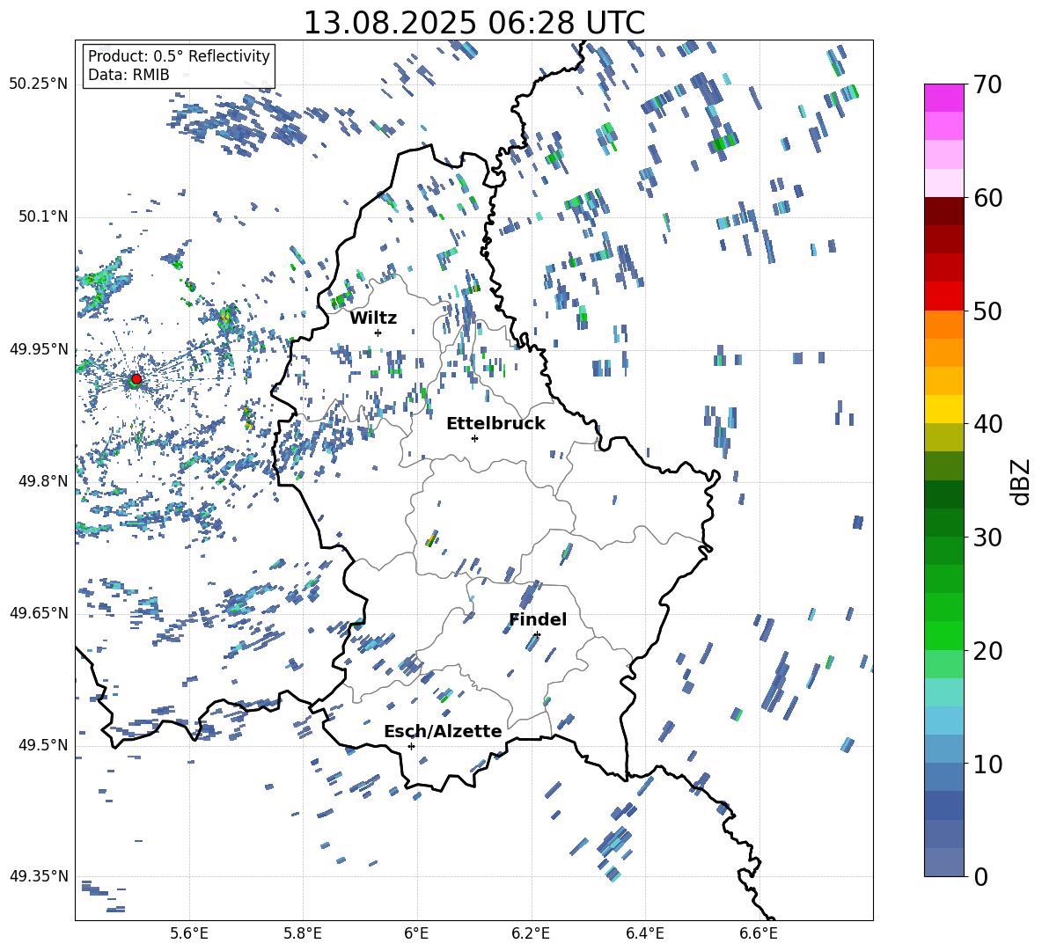Screen dimensions: 1042x951
Task: Click the Ettelbruck station cross marker
Action: click(474, 438)
